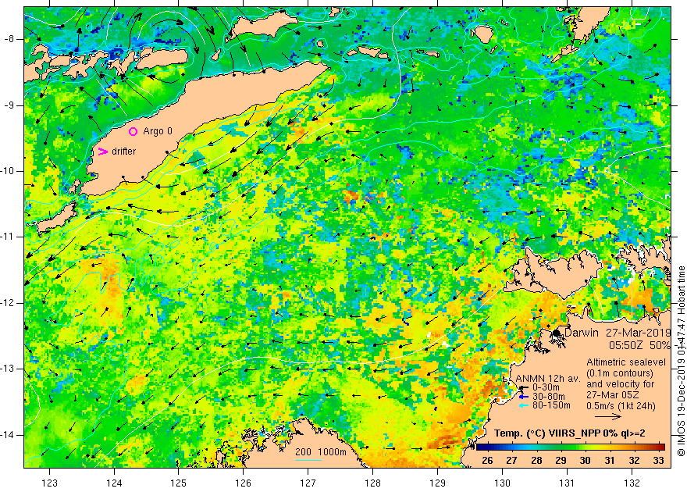Viewport: 687px width, 492px height.
Task: Click the magenta Argo float circle marker
Action: [133, 131]
